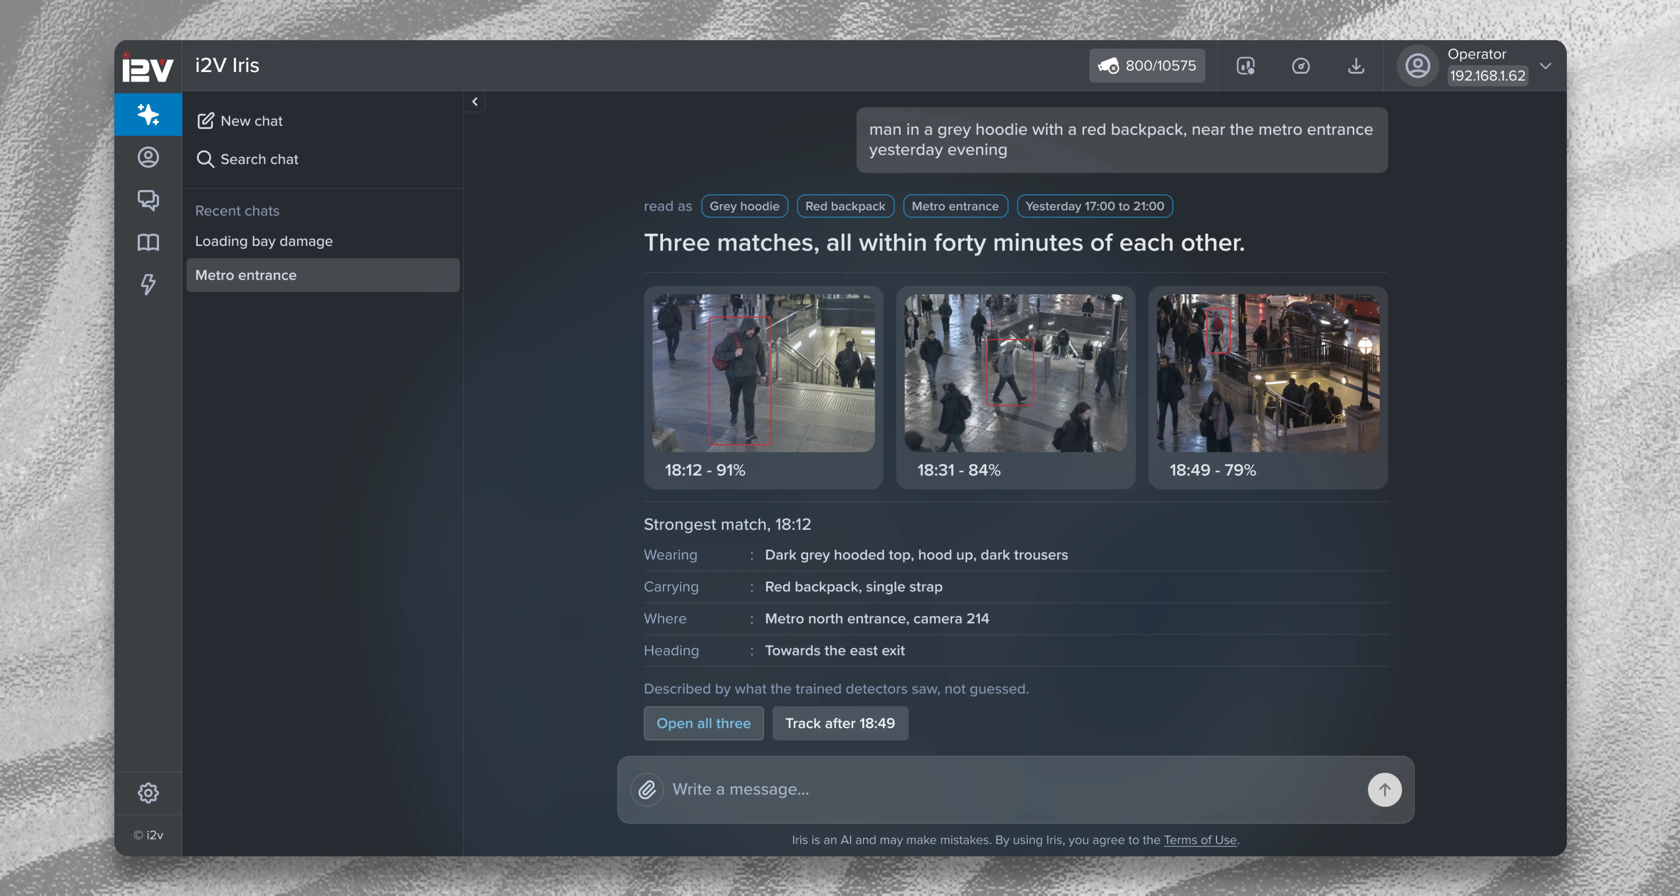Click the 'Three matches' result heading

[944, 243]
